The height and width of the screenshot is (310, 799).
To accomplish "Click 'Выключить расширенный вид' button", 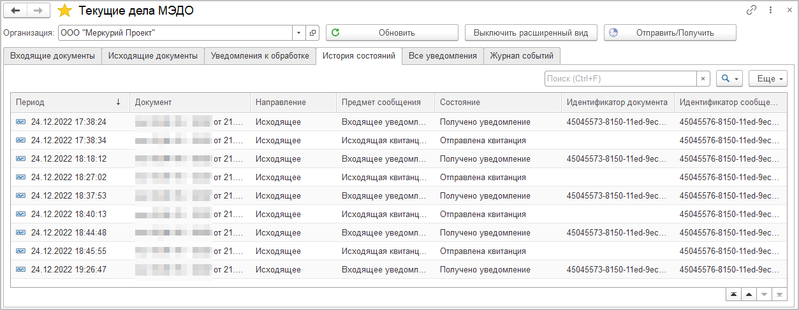I will tap(531, 32).
